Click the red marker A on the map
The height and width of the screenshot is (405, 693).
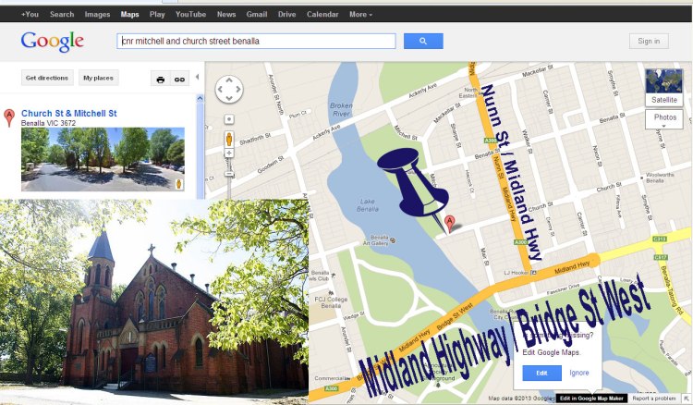(449, 223)
